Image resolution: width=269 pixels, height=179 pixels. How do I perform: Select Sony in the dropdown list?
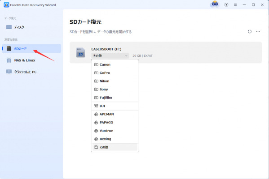[x=115, y=89]
